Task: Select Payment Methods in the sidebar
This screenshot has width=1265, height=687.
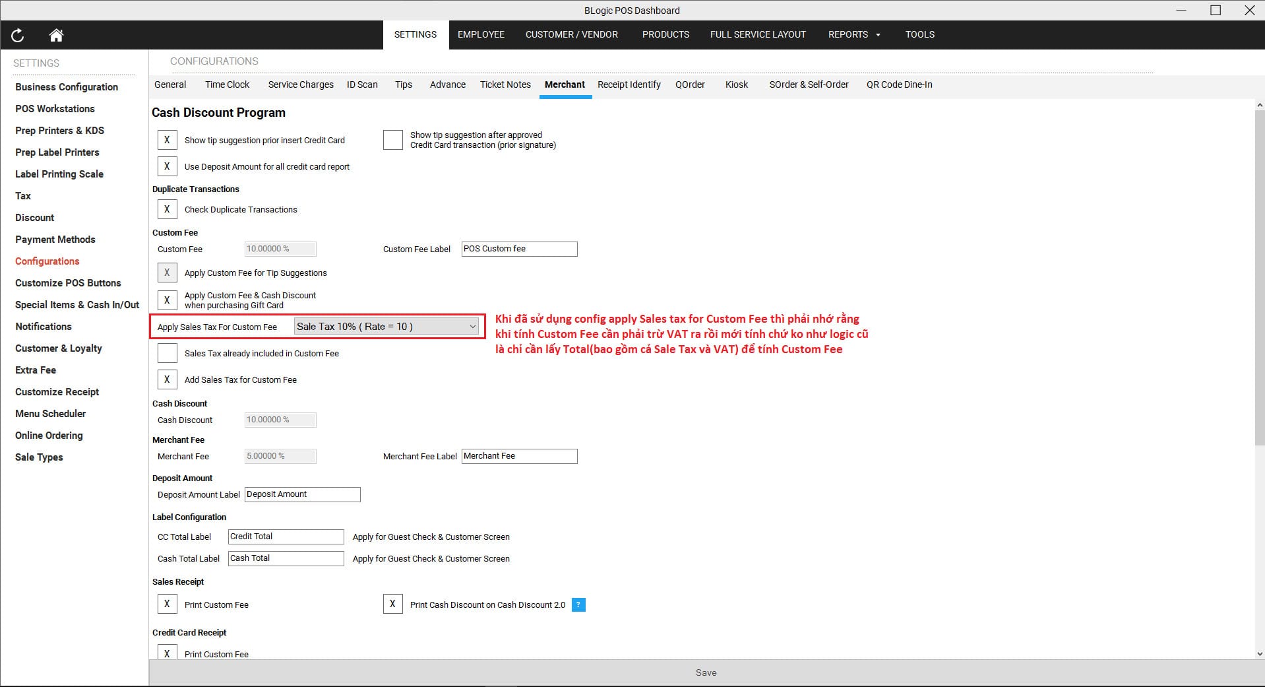Action: coord(55,239)
